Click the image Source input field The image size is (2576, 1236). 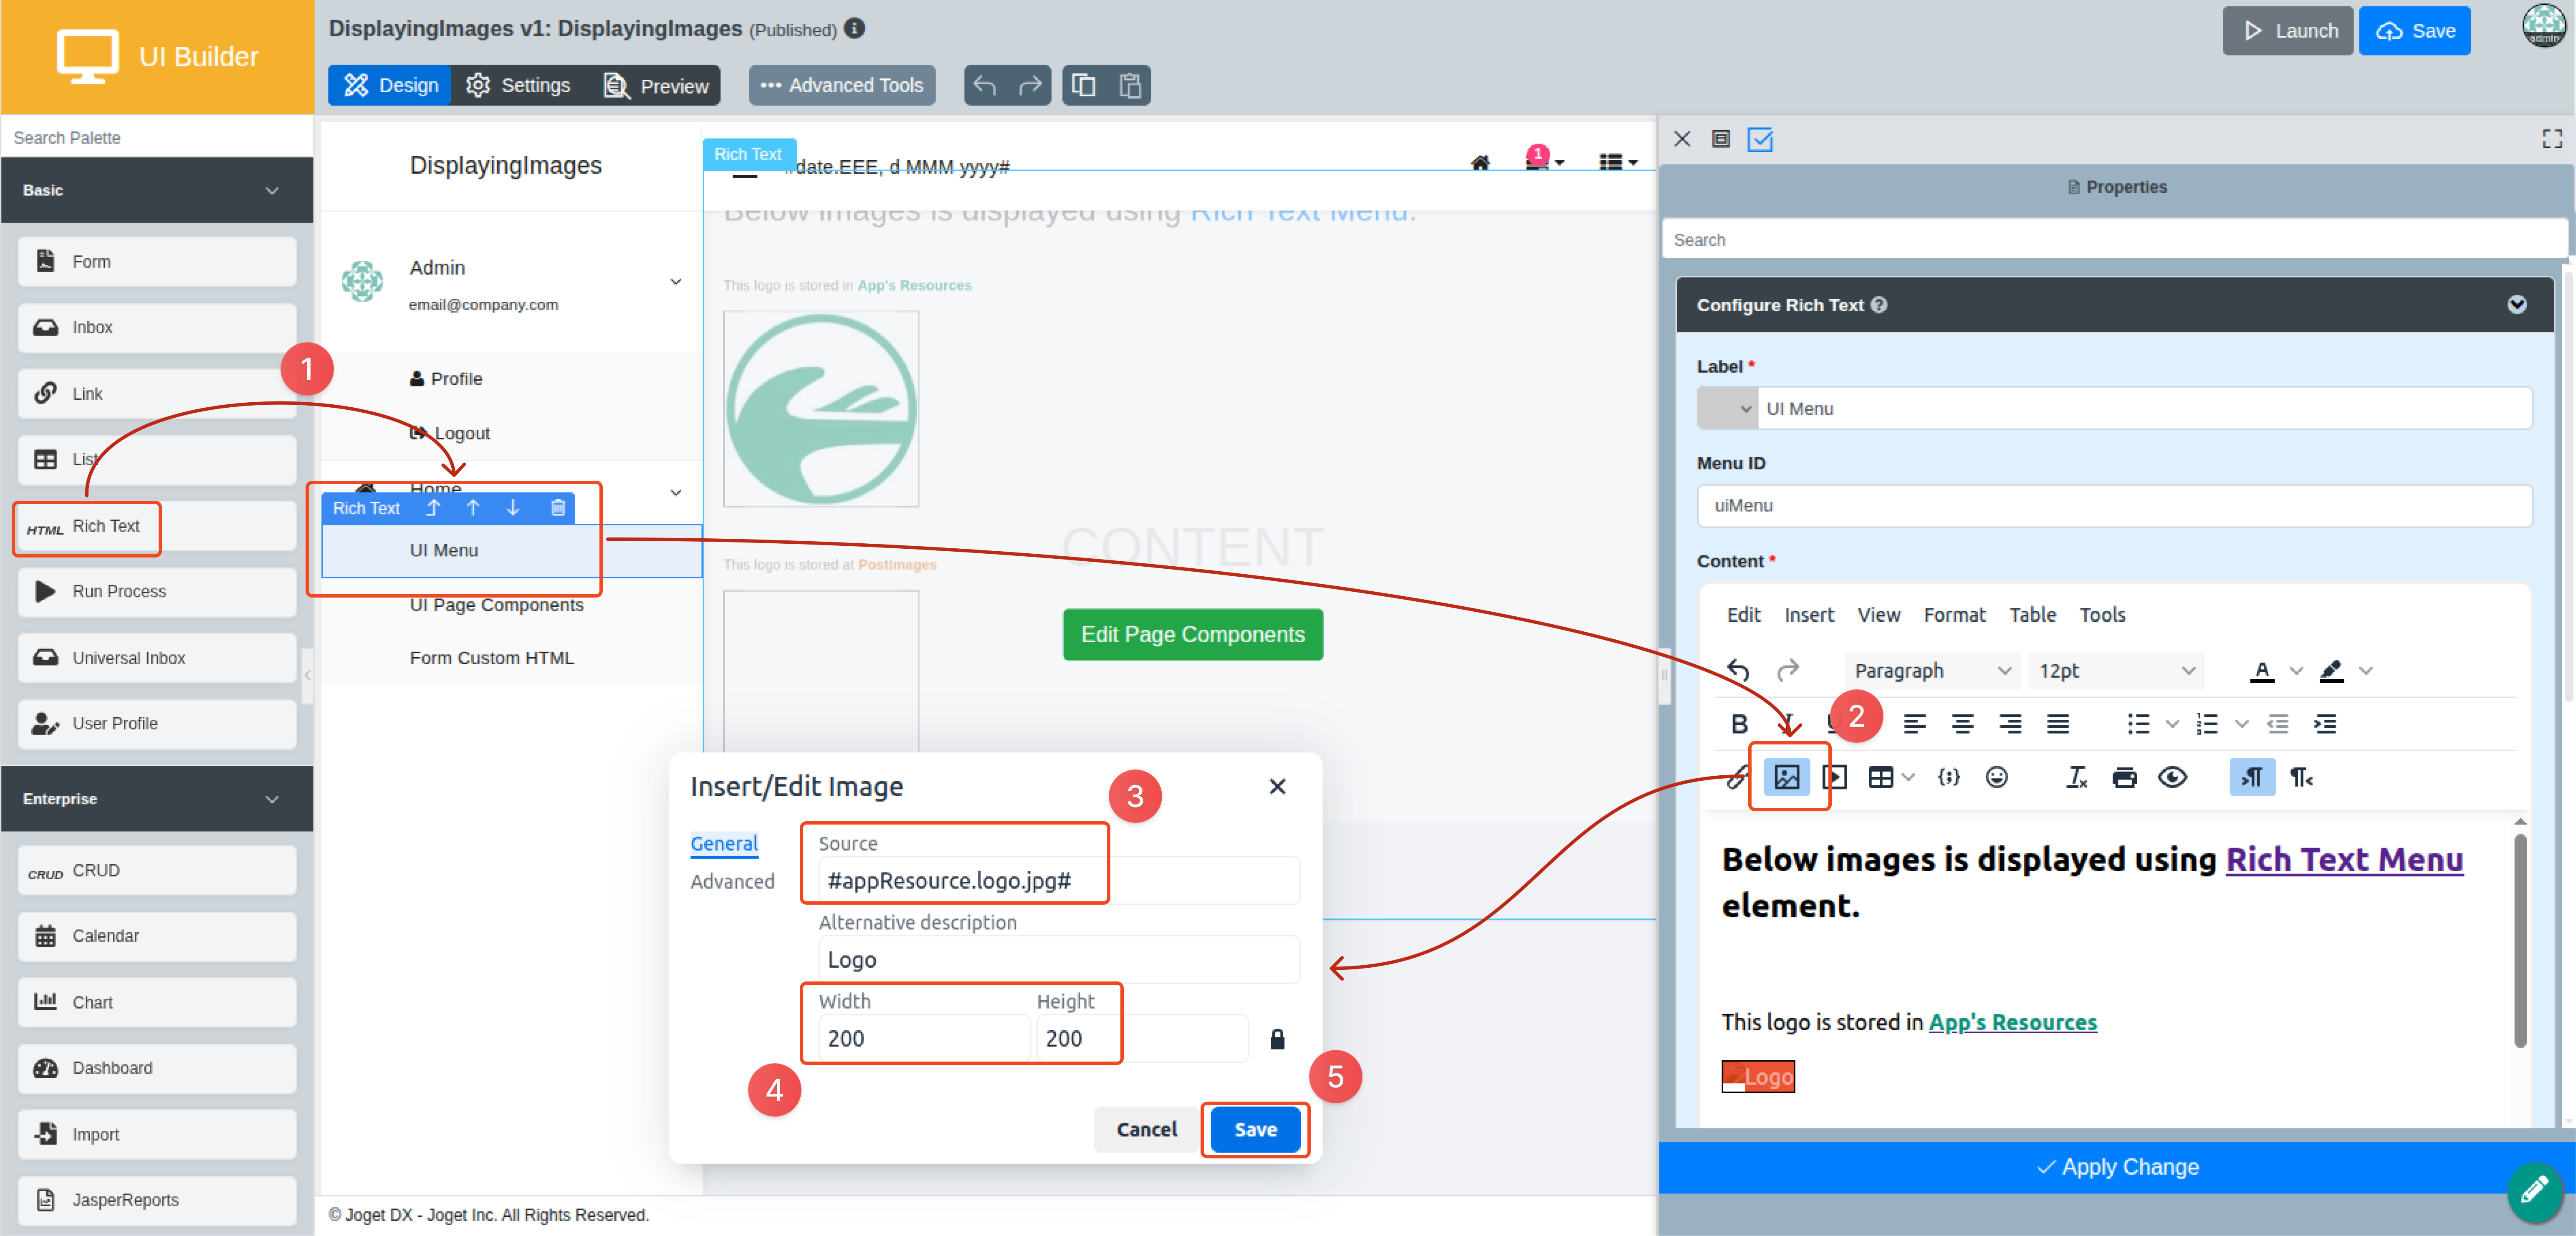(1058, 881)
